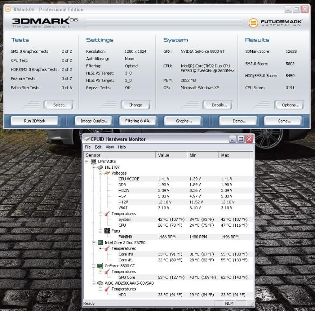Collapse the ITE IT87 node

(x=93, y=168)
